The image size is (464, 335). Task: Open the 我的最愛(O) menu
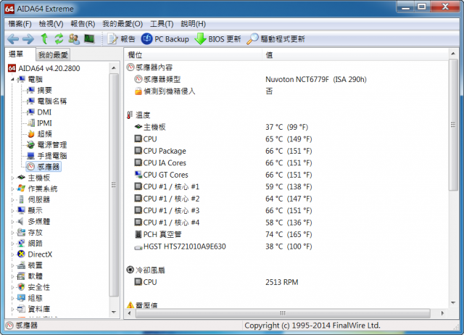tap(123, 24)
